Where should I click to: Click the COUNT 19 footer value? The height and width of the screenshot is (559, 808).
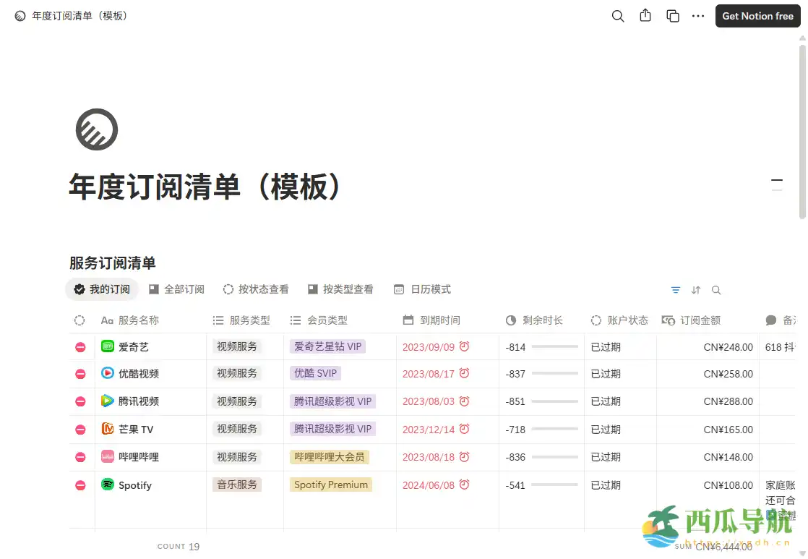click(x=179, y=546)
